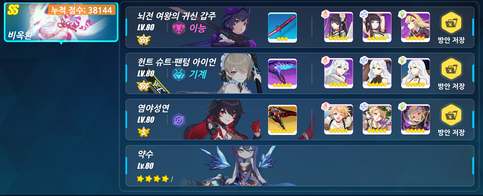Screen dimensions: 483x196
Task: Save the first team with 방안 저장
Action: pyautogui.click(x=451, y=27)
